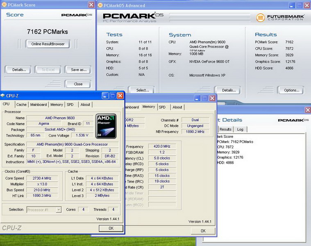Click the Level 3 cache 2 MBytes field

[102, 196]
